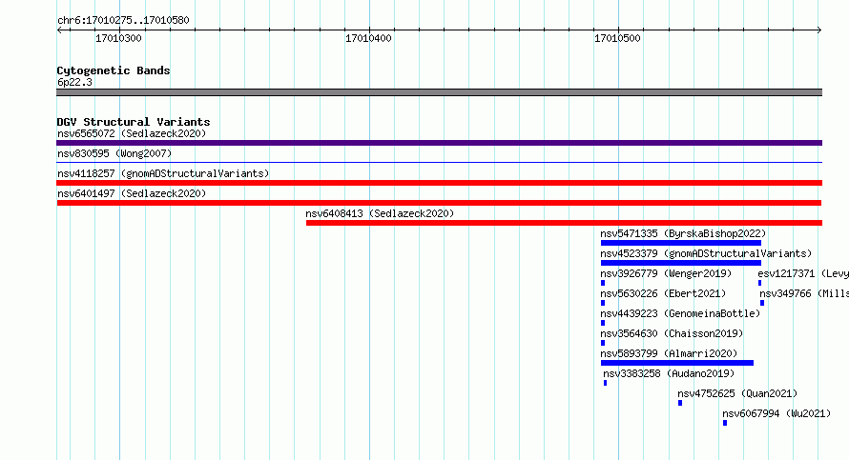
Task: Open variant nsv4118257 (gnomADStructuralVariants) label
Action: [x=163, y=173]
